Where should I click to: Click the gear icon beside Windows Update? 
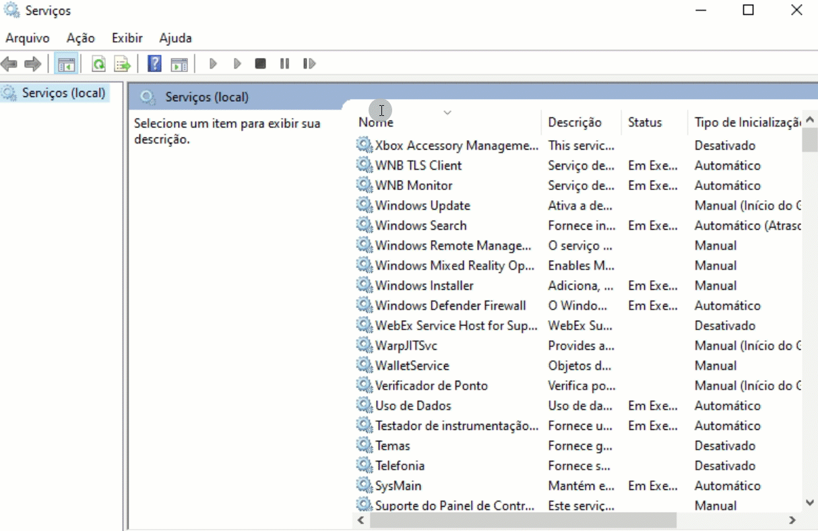pos(364,206)
